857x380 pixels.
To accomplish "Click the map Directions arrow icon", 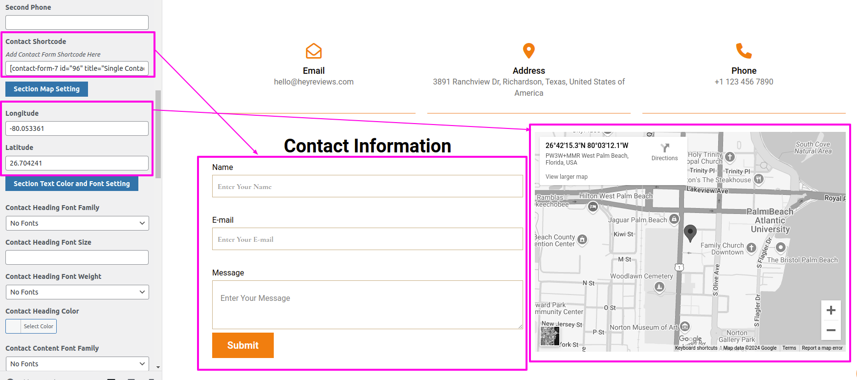I will [664, 148].
